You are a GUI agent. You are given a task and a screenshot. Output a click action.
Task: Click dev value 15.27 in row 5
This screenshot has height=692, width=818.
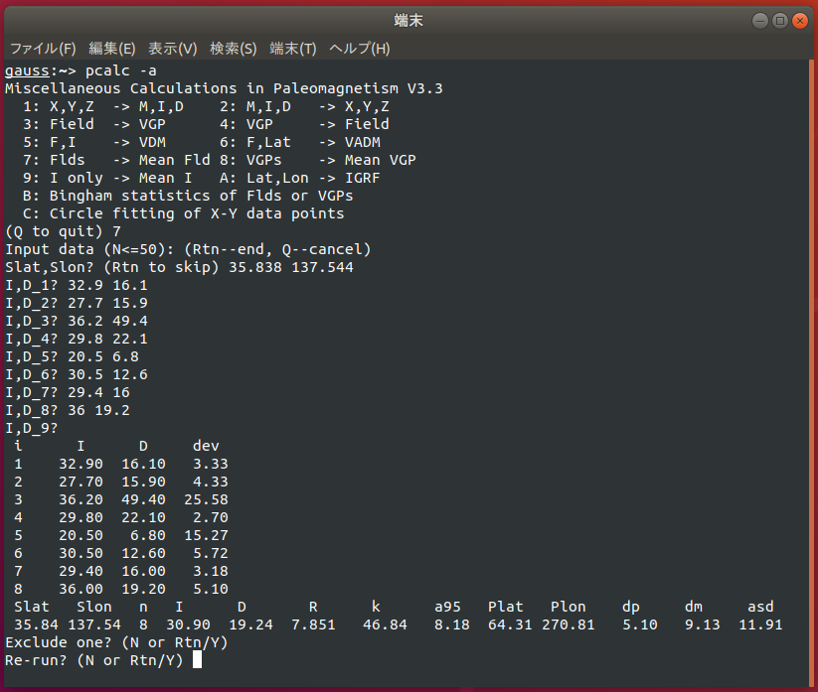(x=206, y=535)
